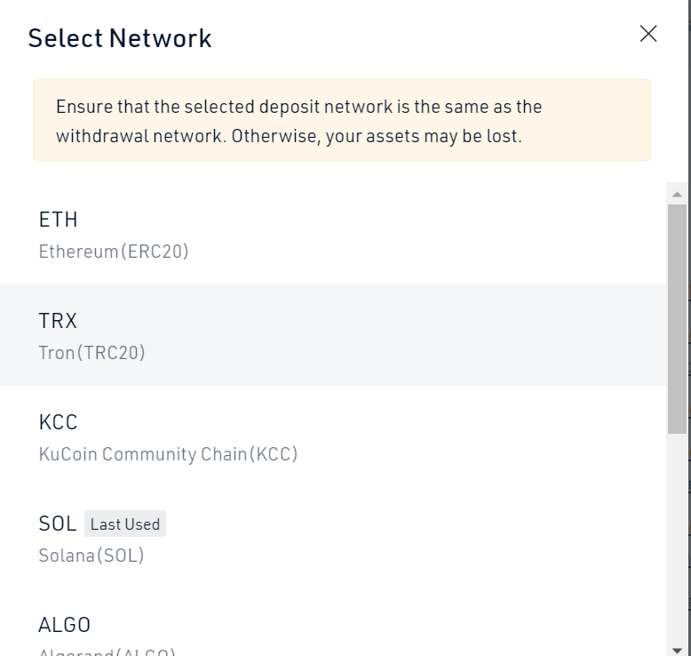Click the Tron(TRC20) subtitle text

click(92, 353)
